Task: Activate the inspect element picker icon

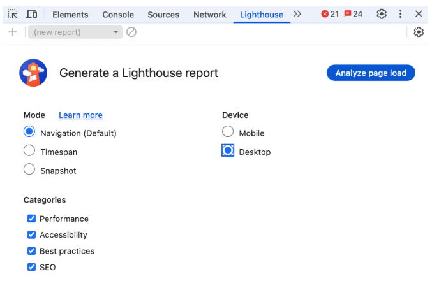Action: click(x=13, y=14)
